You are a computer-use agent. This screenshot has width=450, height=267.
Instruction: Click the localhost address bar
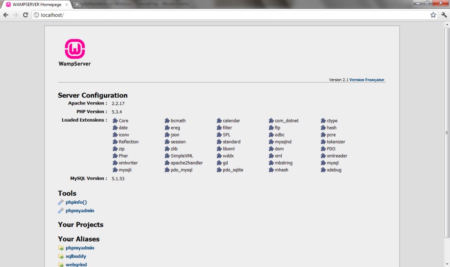pos(234,15)
